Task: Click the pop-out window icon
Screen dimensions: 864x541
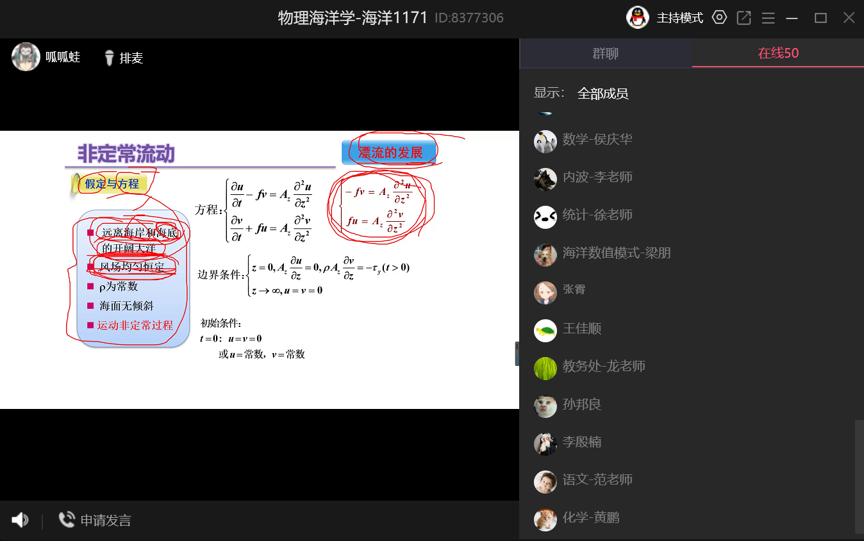Action: coord(744,18)
